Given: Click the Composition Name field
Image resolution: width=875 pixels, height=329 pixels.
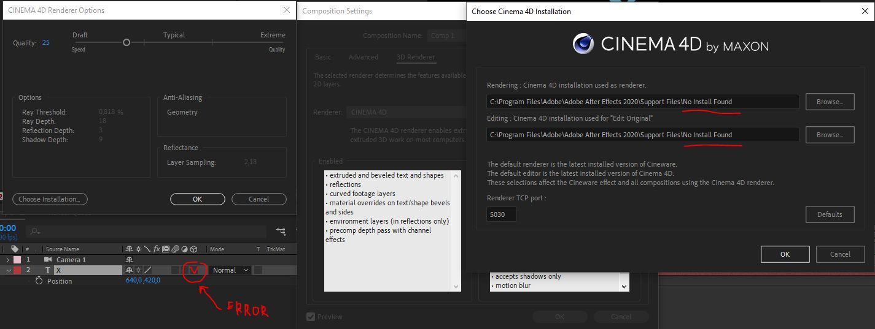Looking at the screenshot, I should coord(447,36).
